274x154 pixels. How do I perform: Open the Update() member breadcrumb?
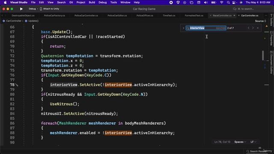(x=32, y=21)
